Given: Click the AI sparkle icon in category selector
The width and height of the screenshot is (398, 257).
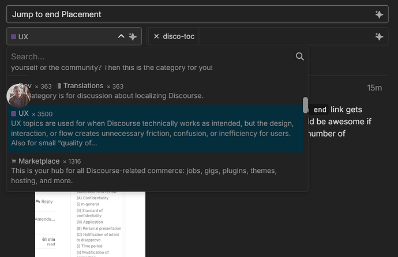Looking at the screenshot, I should [133, 36].
